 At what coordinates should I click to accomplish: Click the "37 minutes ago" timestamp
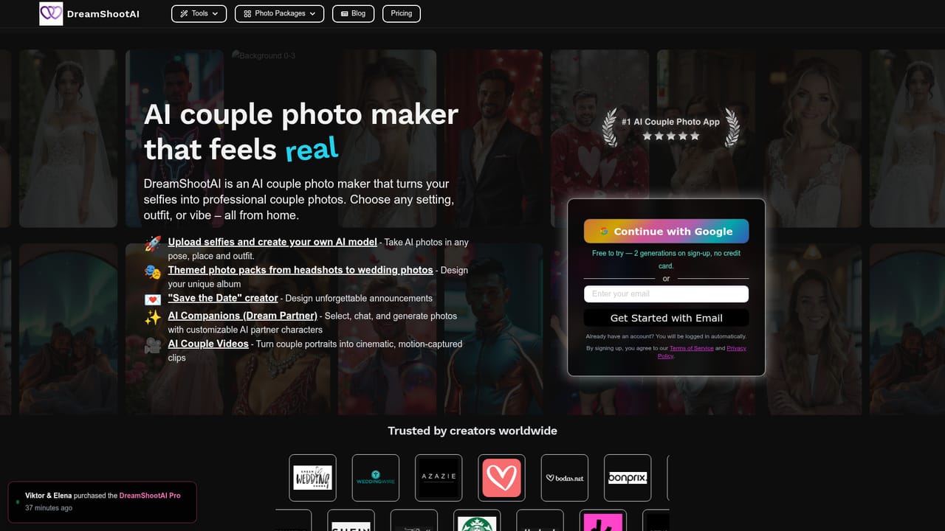coord(49,508)
